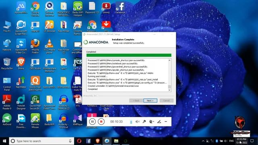Select VLC media player icon
The width and height of the screenshot is (258, 145).
[x=49, y=46]
